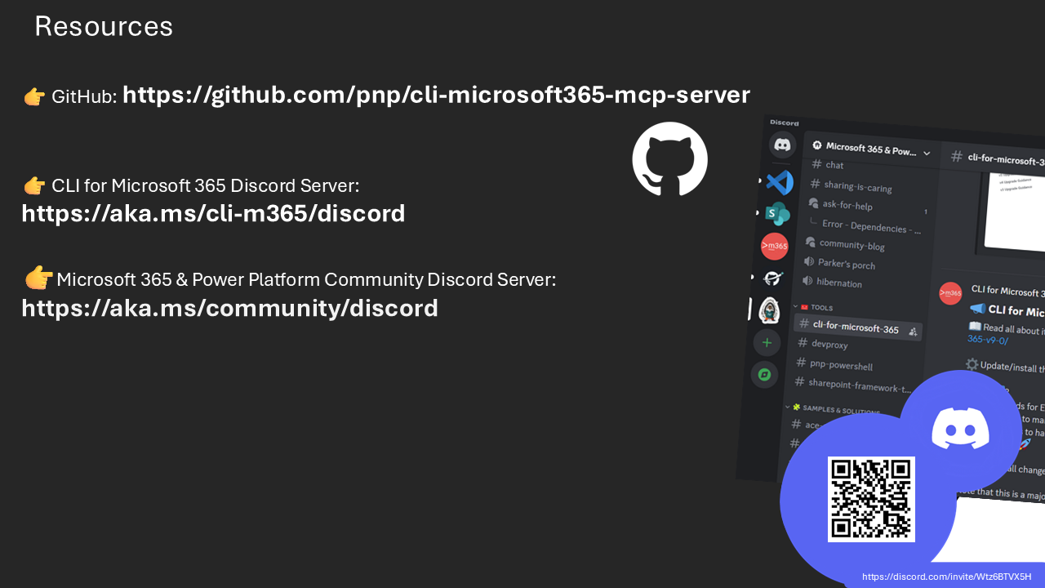
Task: Open the ask-for-help forum channel
Action: coord(847,206)
